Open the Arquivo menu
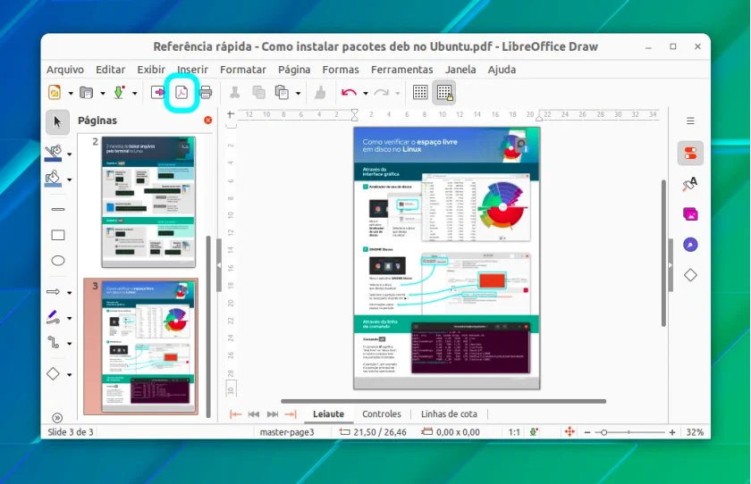Viewport: 751px width, 484px height. click(65, 70)
